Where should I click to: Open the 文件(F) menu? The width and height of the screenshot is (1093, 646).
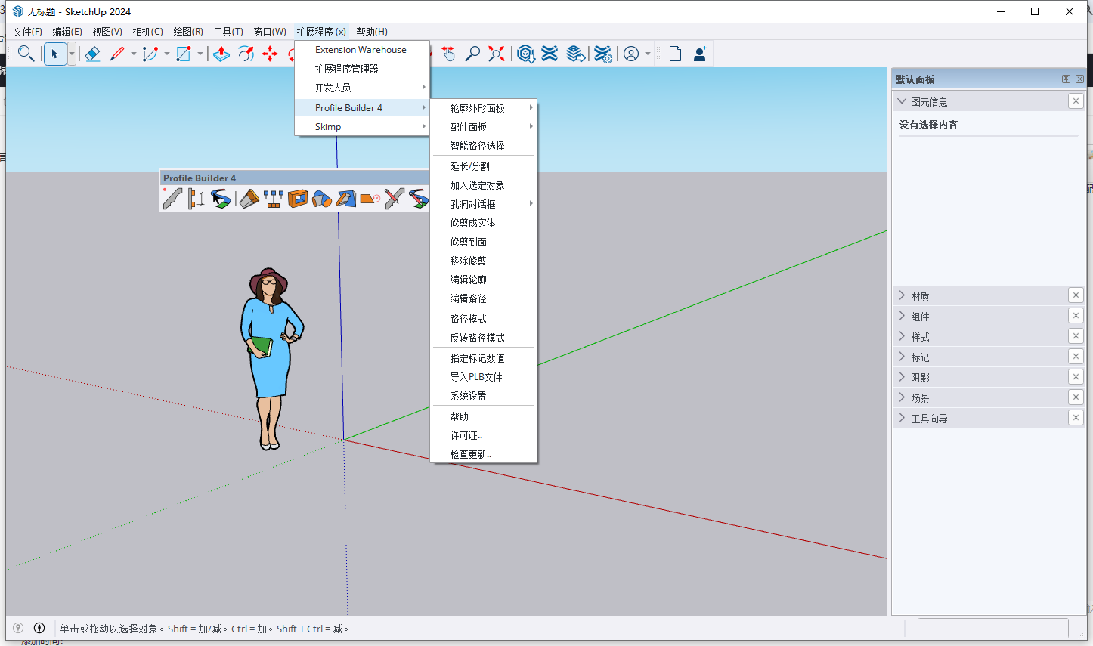[28, 32]
